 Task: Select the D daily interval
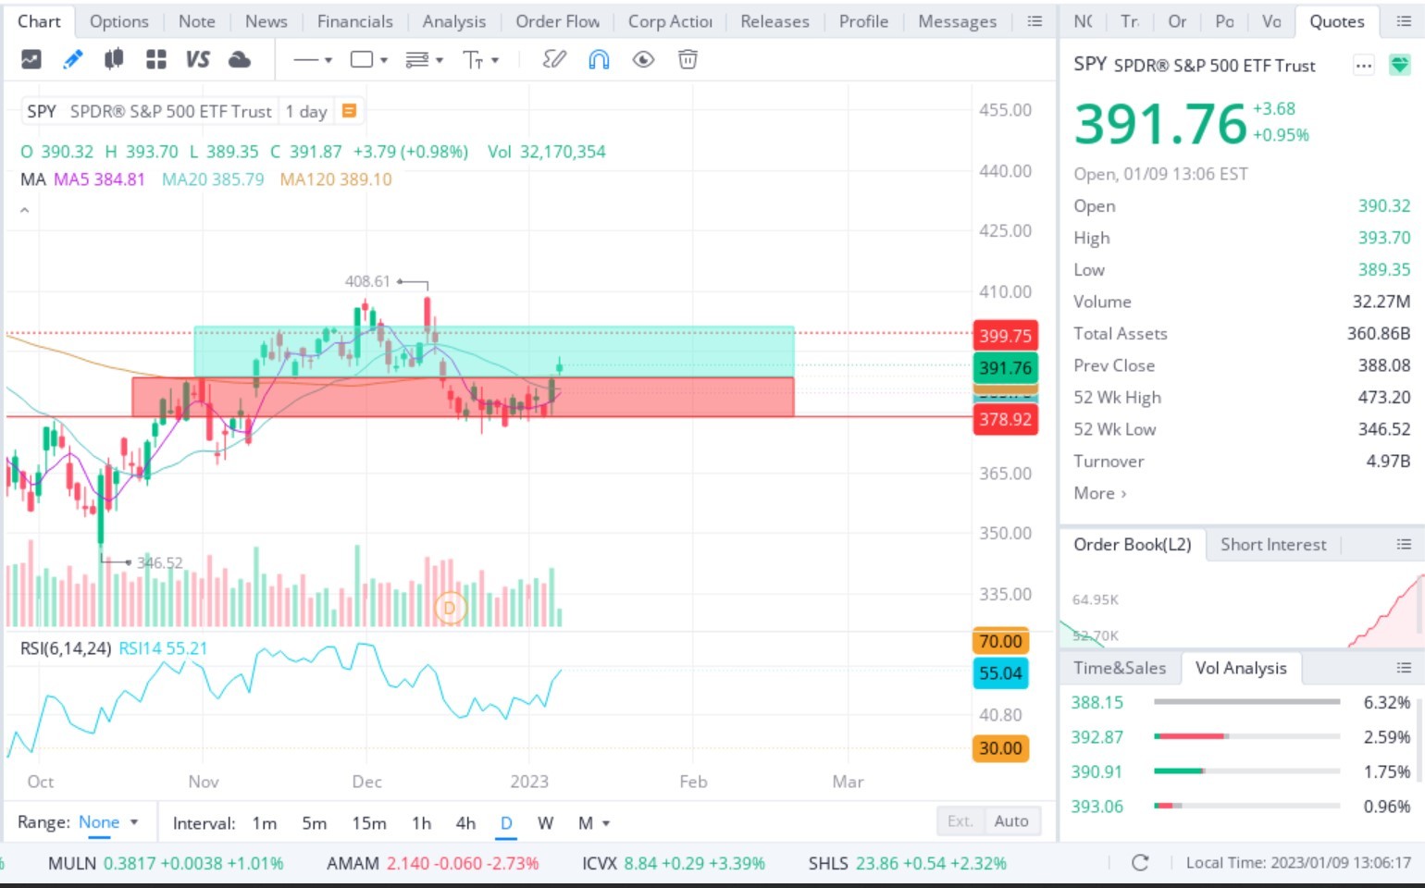click(506, 823)
